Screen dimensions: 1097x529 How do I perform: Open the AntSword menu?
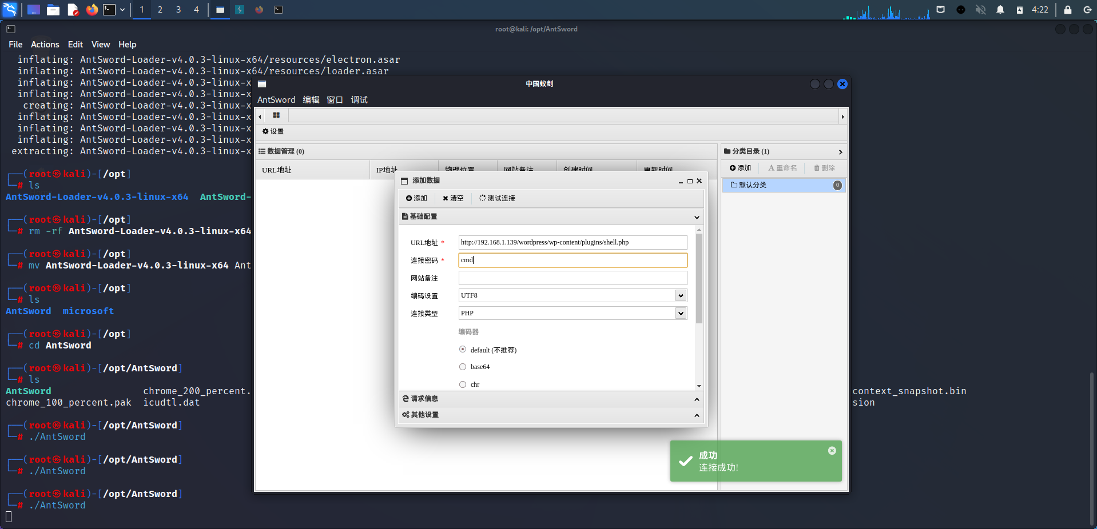tap(276, 100)
